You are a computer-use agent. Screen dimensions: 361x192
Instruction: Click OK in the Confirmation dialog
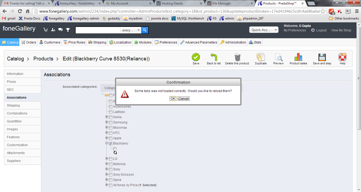[173, 98]
